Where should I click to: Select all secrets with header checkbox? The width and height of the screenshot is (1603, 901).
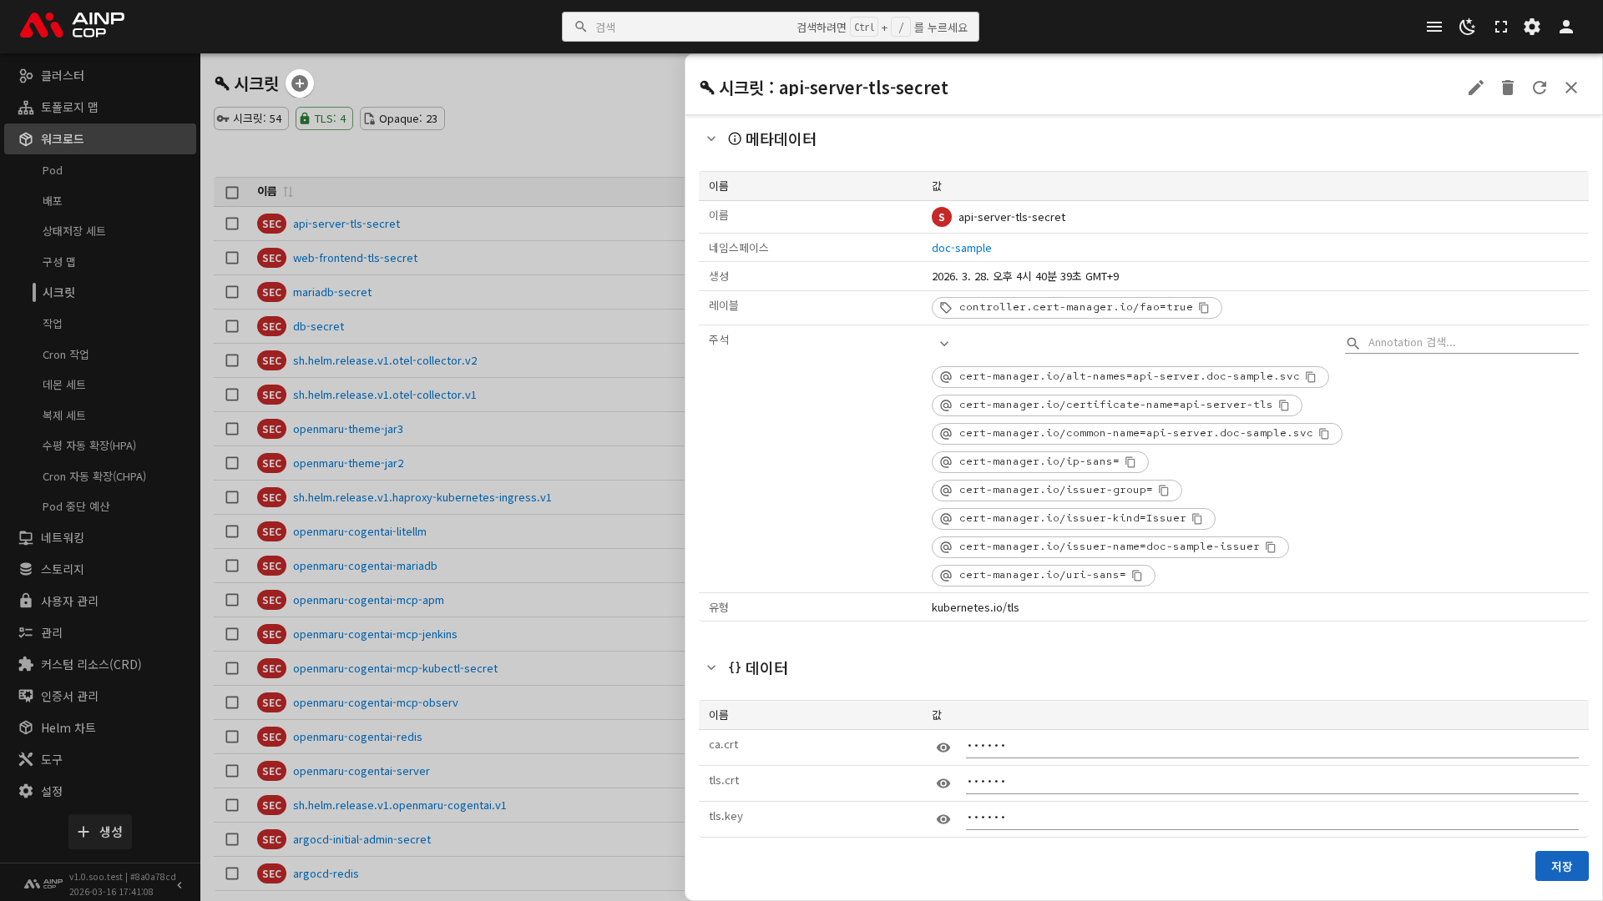coord(232,192)
